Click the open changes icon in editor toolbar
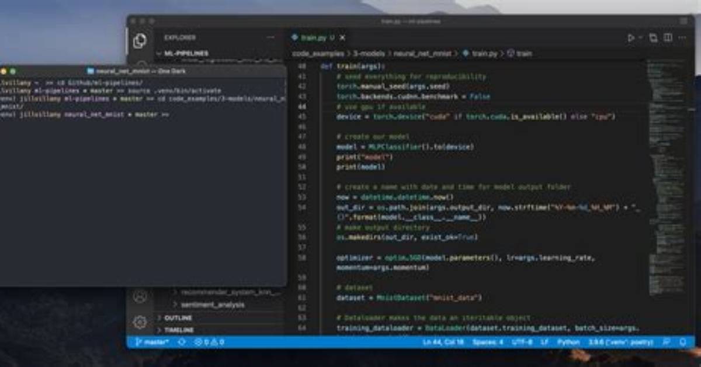The image size is (701, 367). click(x=653, y=38)
